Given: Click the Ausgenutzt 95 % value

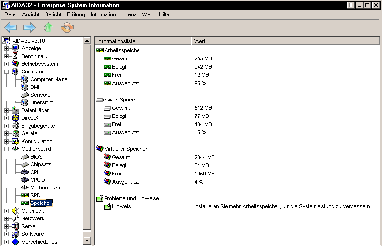Looking at the screenshot, I should pos(200,83).
